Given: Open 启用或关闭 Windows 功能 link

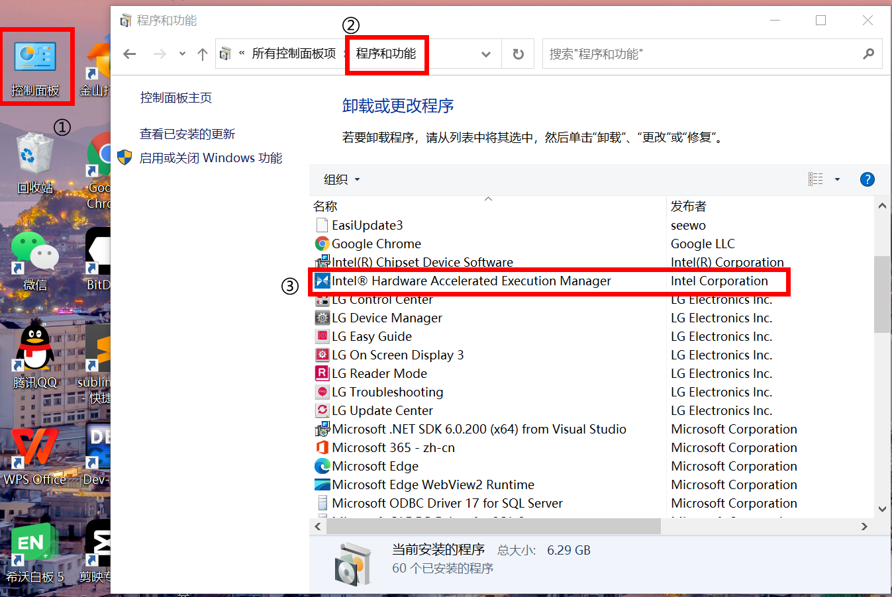Looking at the screenshot, I should pos(211,158).
